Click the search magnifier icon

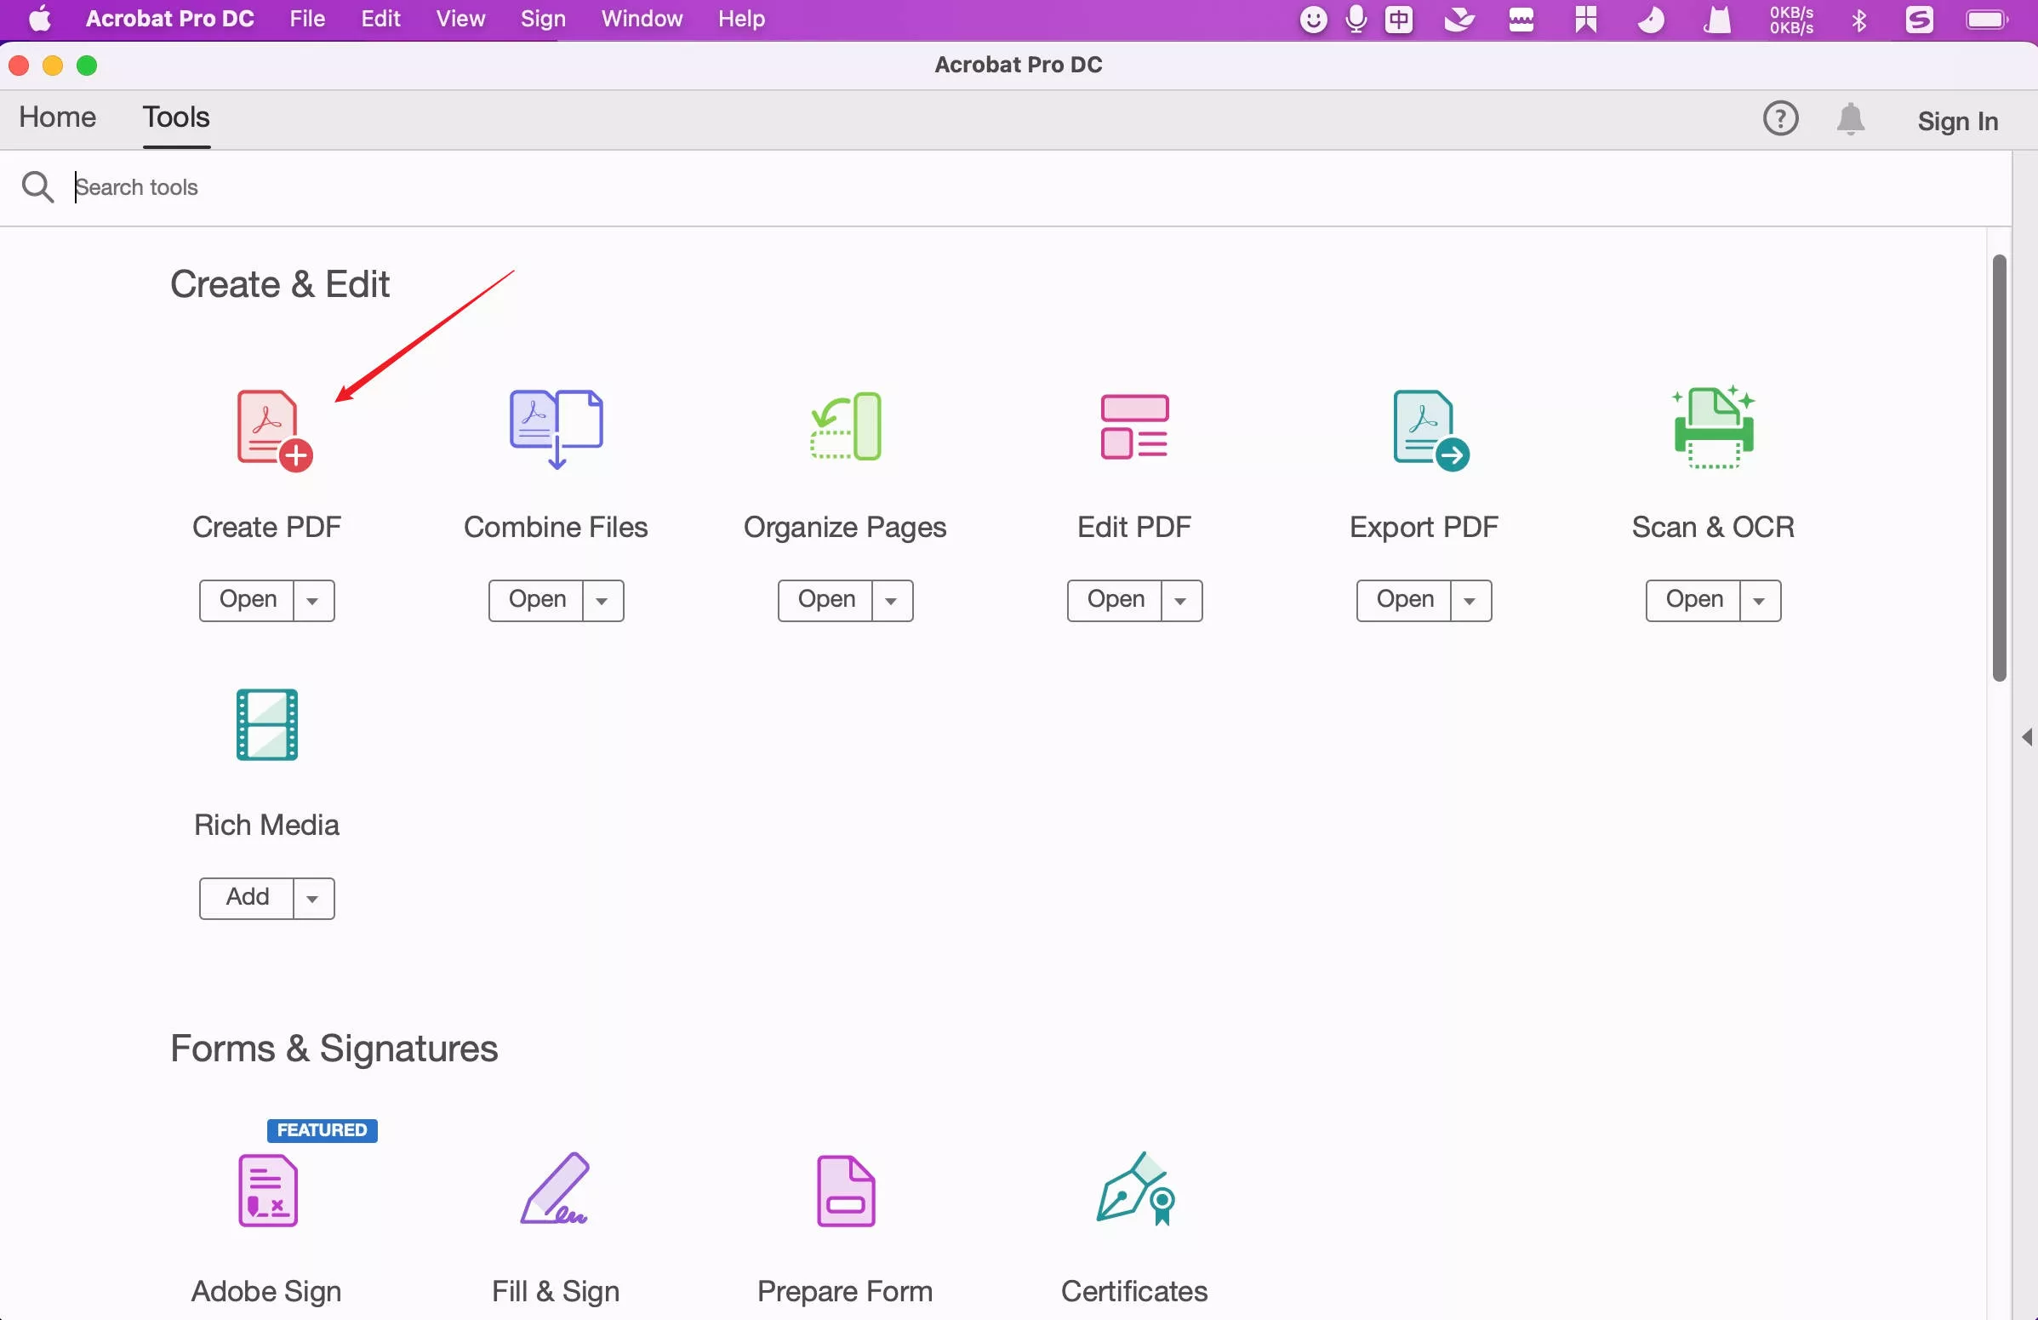tap(37, 186)
